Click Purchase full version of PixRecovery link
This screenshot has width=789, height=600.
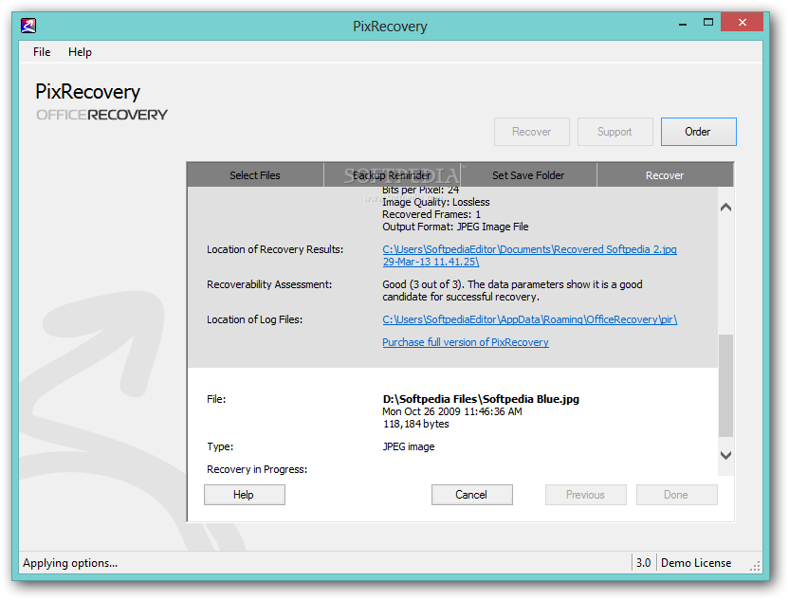coord(466,342)
